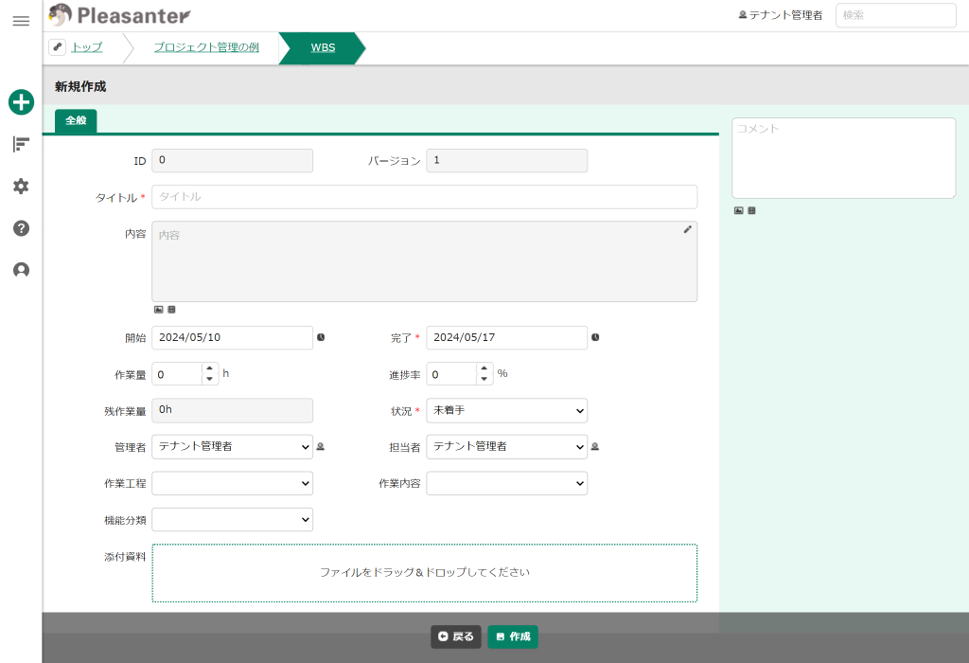Expand the 作業内容 dropdown
969x663 pixels.
507,484
